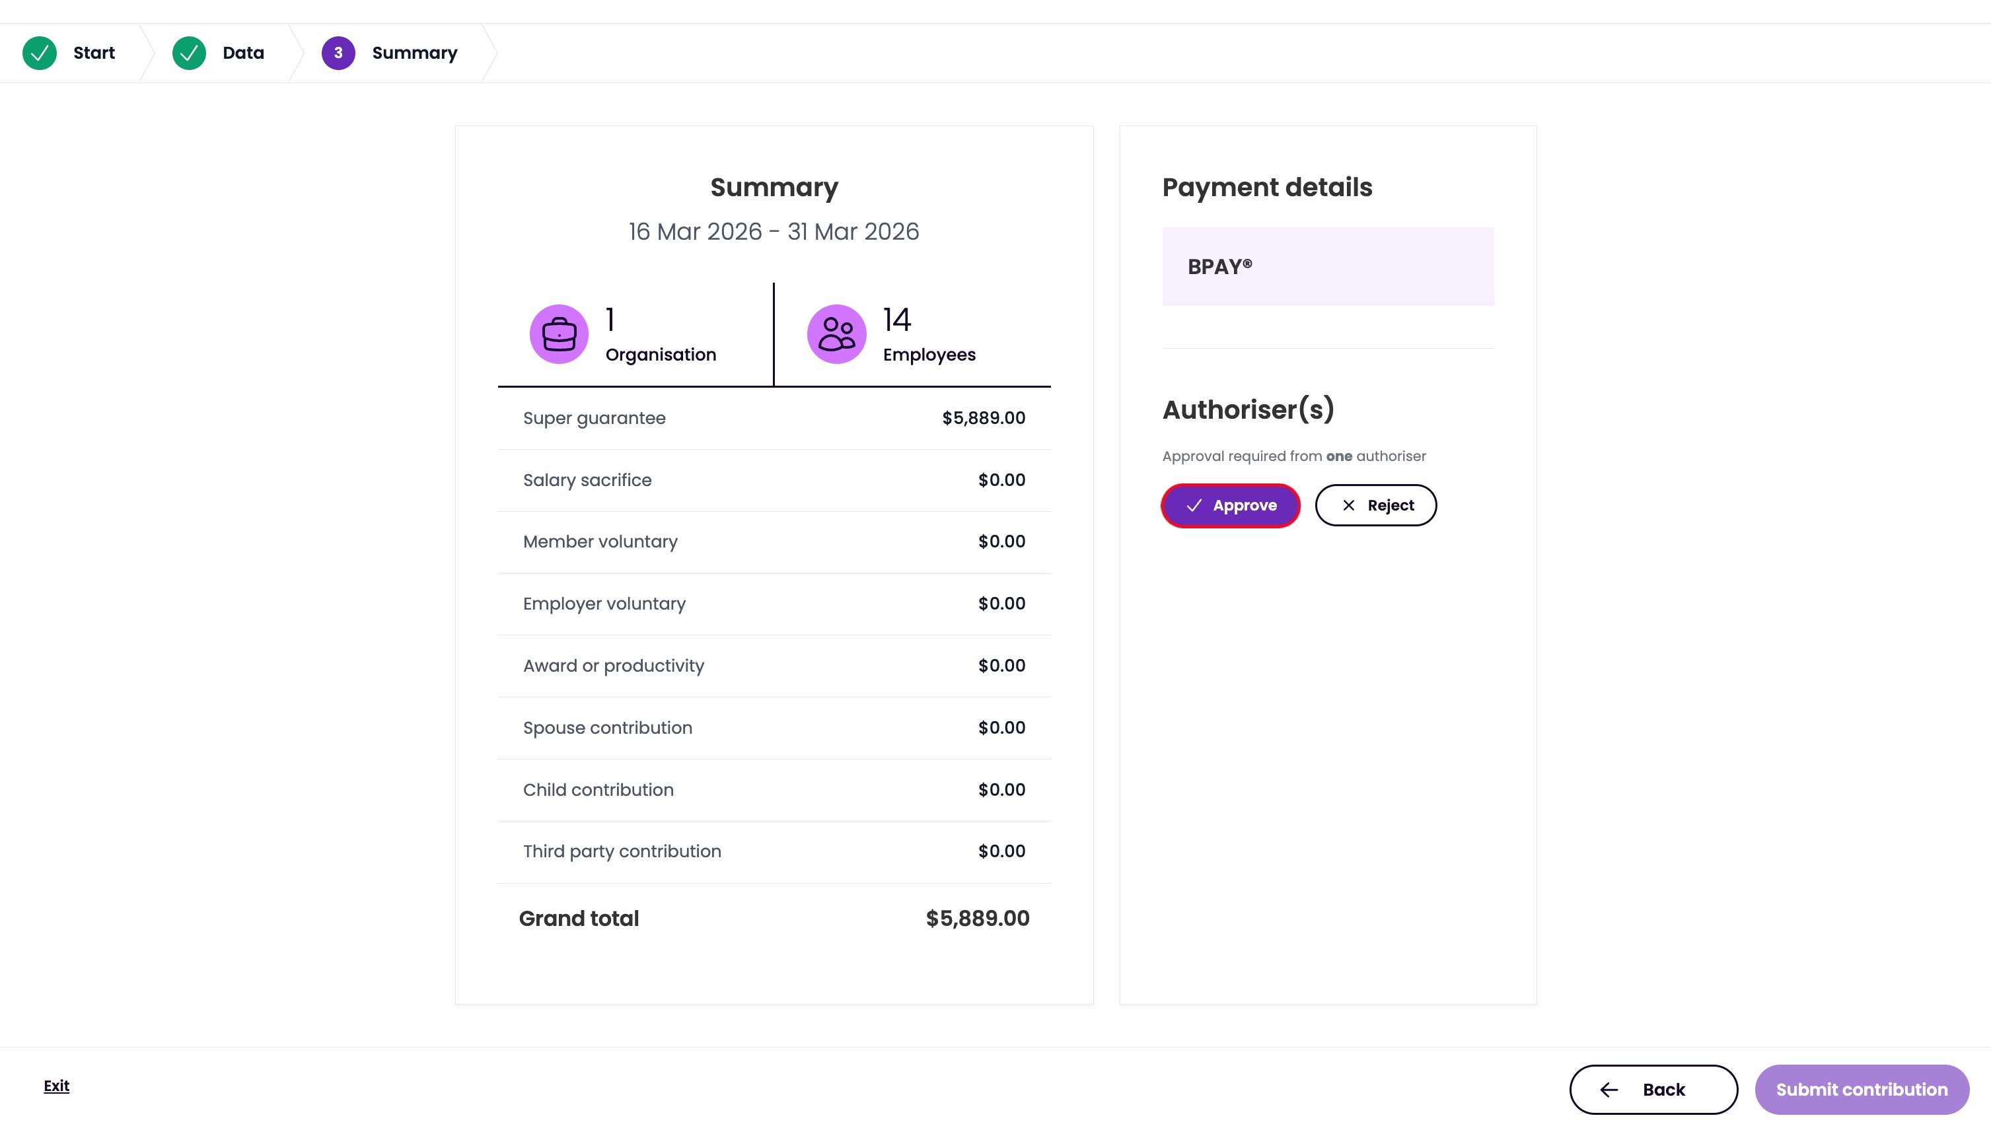Viewport: 1991px width, 1132px height.
Task: Click the left arrow icon in Back
Action: point(1609,1090)
